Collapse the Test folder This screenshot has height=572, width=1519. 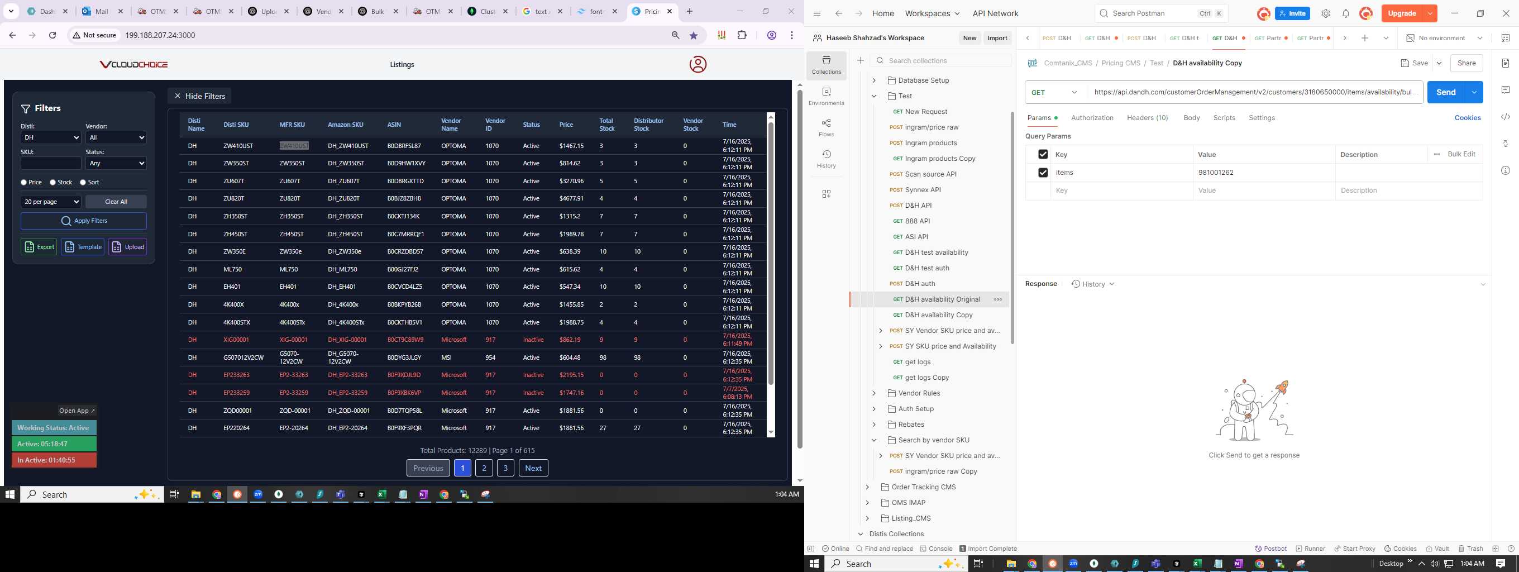875,96
